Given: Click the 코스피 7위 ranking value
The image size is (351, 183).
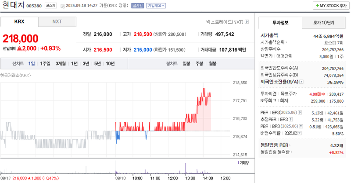Looking at the screenshot, I should 333,43.
